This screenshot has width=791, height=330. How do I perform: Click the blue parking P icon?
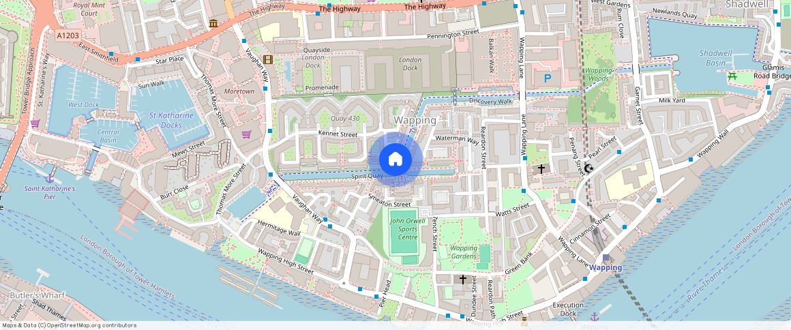pos(548,78)
